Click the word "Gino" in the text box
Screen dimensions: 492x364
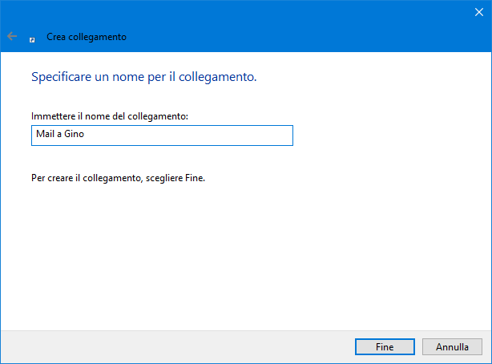(x=74, y=135)
